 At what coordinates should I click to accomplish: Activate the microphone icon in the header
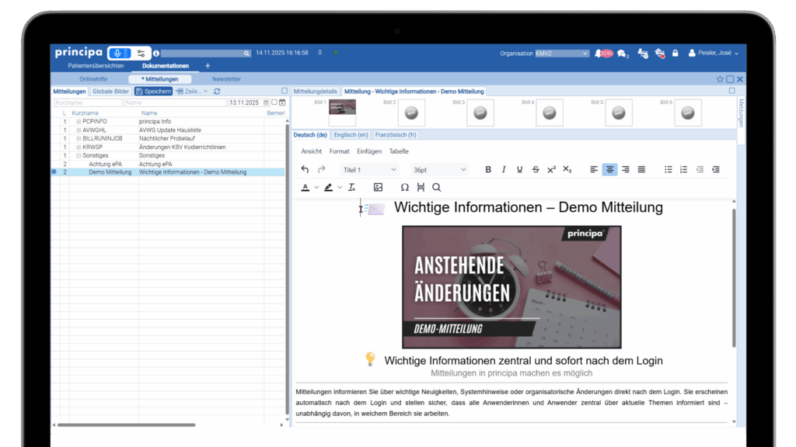point(118,53)
